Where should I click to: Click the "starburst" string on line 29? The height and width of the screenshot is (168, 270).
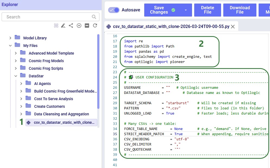pyautogui.click(x=177, y=103)
